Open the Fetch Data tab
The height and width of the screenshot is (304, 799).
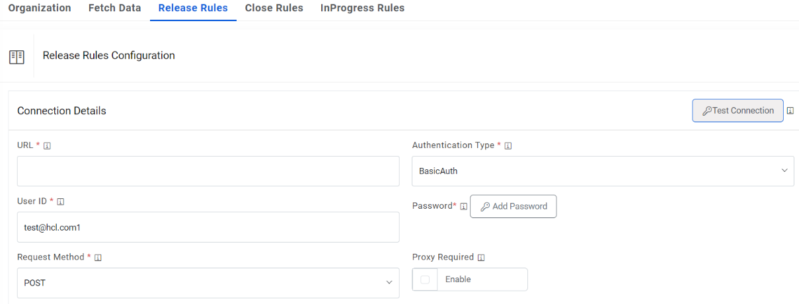pyautogui.click(x=114, y=9)
